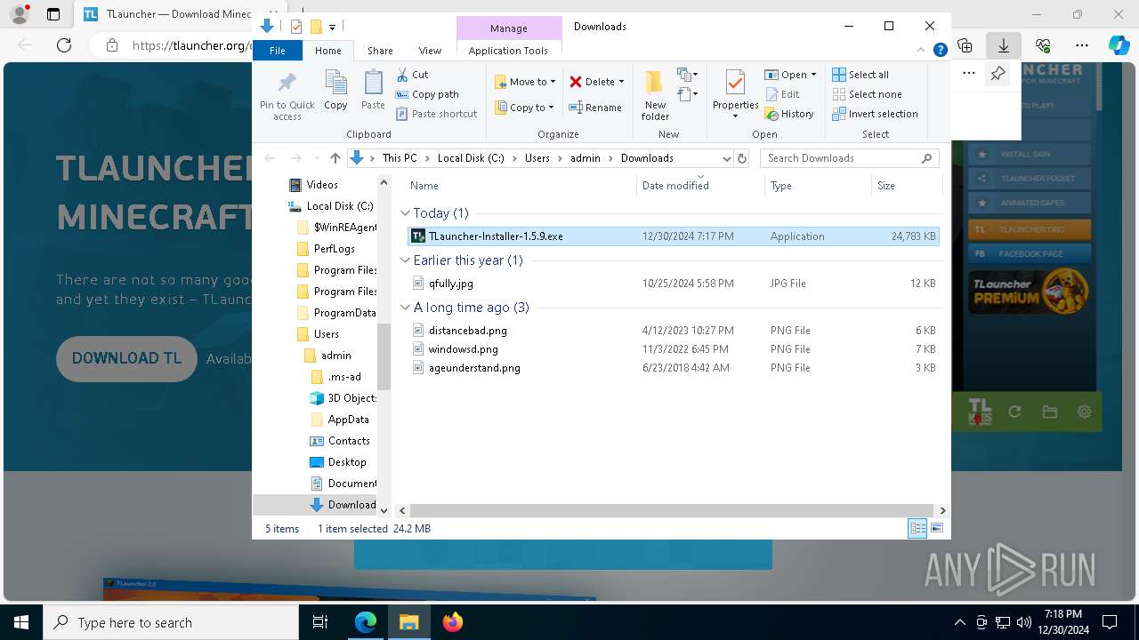Open Edge downloads toolbar icon
Viewport: 1139px width, 640px height.
[1003, 45]
